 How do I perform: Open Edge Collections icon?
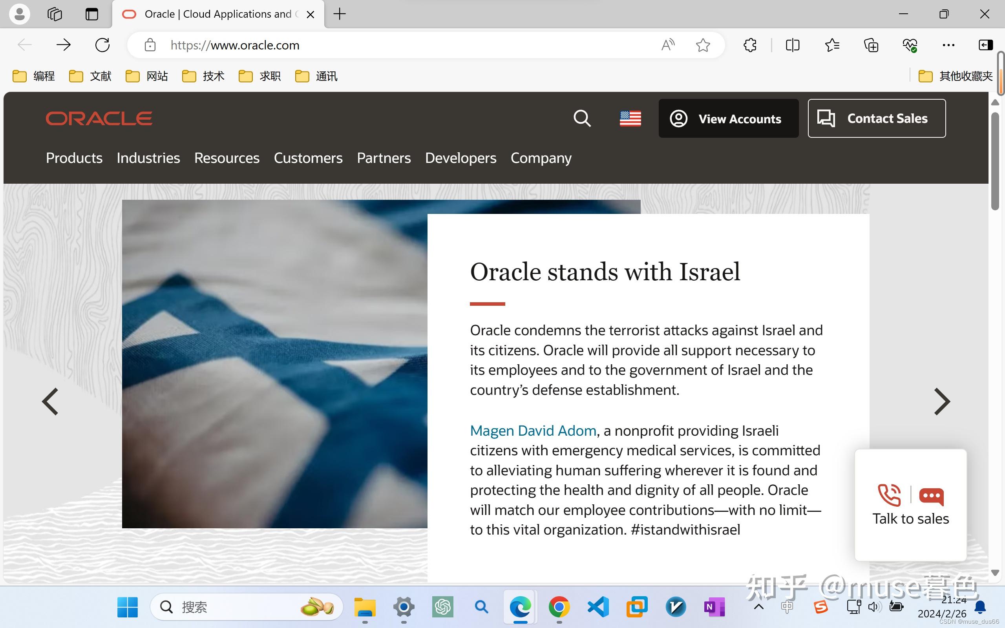tap(870, 45)
